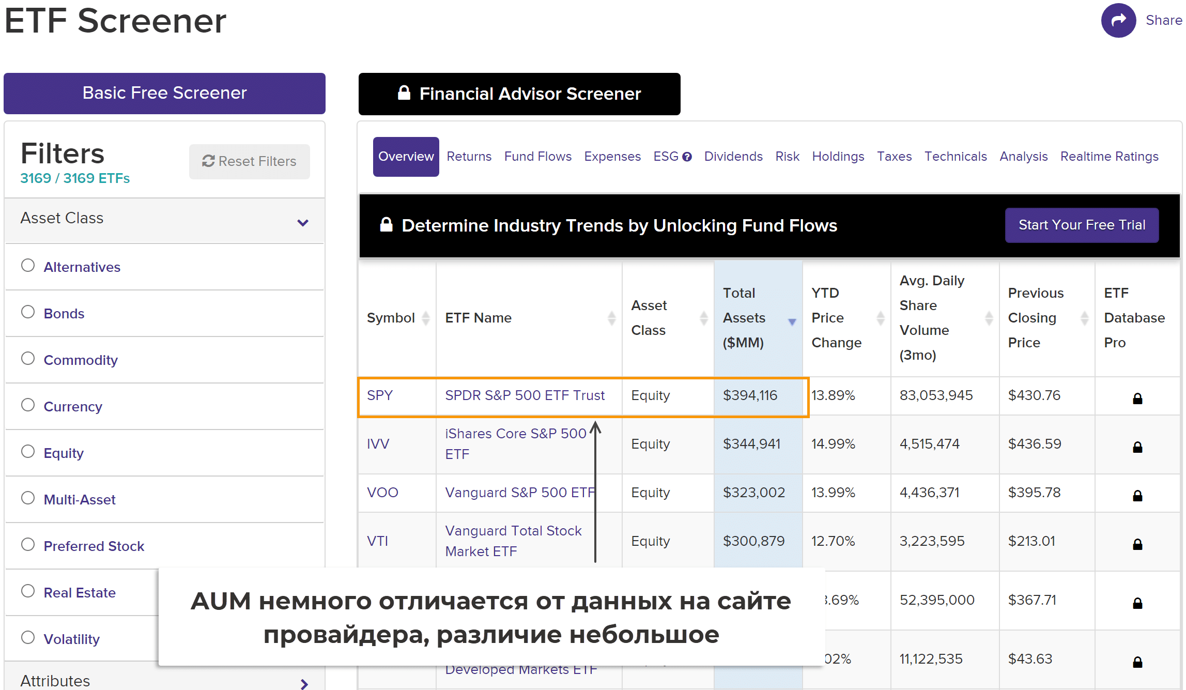Click the lock icon in IVV row
Image resolution: width=1186 pixels, height=690 pixels.
pyautogui.click(x=1137, y=447)
